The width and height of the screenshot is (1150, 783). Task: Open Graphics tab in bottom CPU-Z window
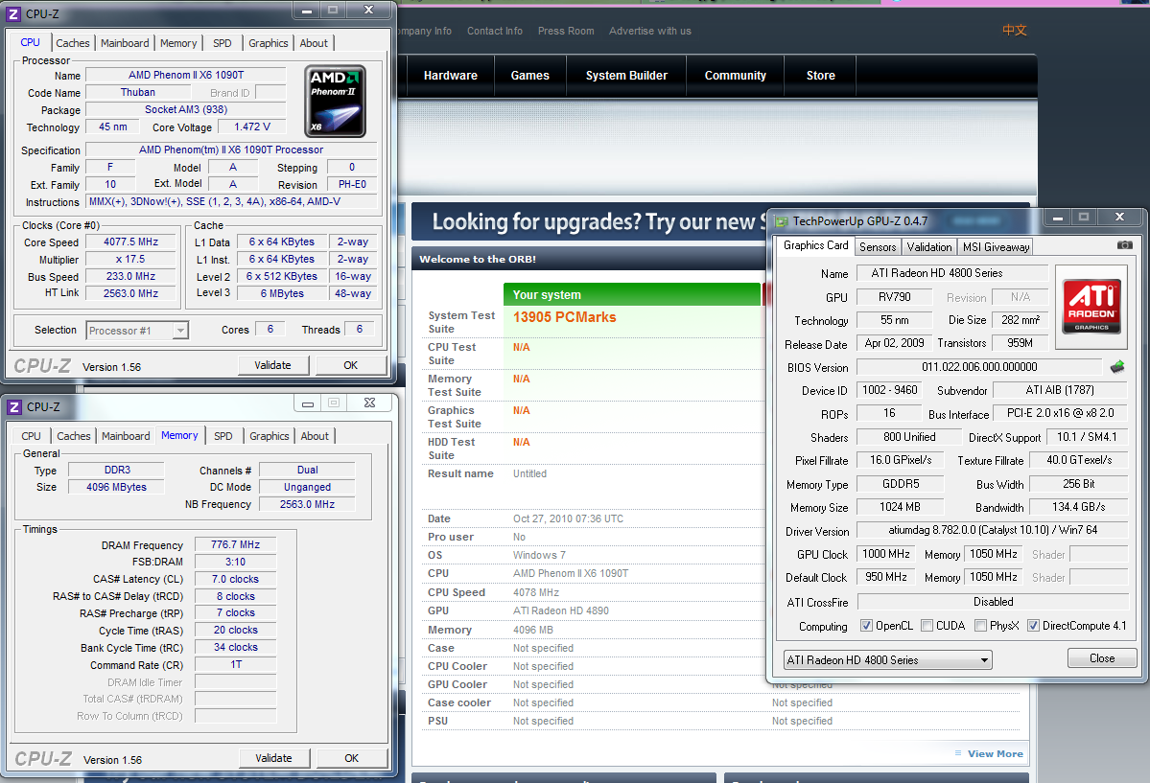coord(270,436)
